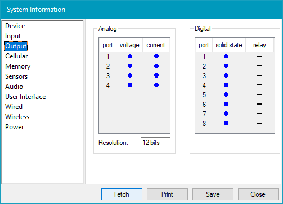283x204 pixels.
Task: Click analog port 3 current dot
Action: tap(156, 75)
